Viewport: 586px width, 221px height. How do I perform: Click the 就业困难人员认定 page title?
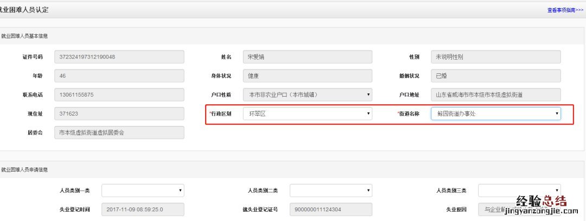(x=24, y=10)
